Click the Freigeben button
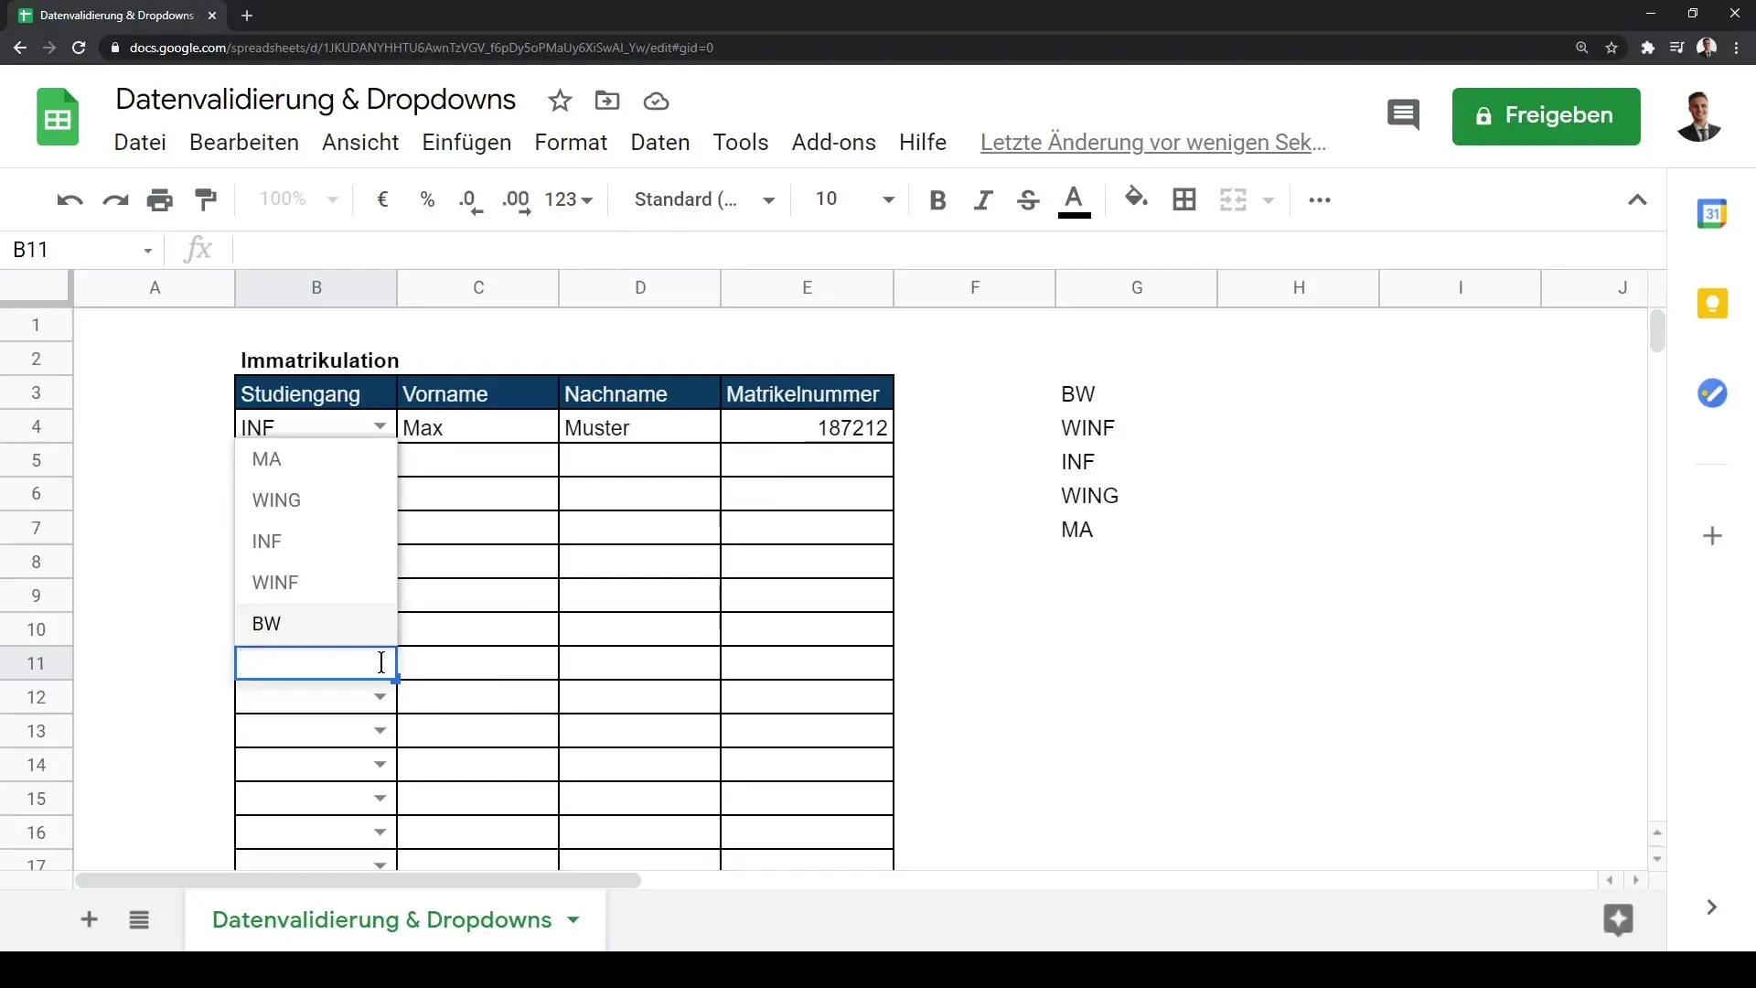This screenshot has height=988, width=1756. (1547, 114)
